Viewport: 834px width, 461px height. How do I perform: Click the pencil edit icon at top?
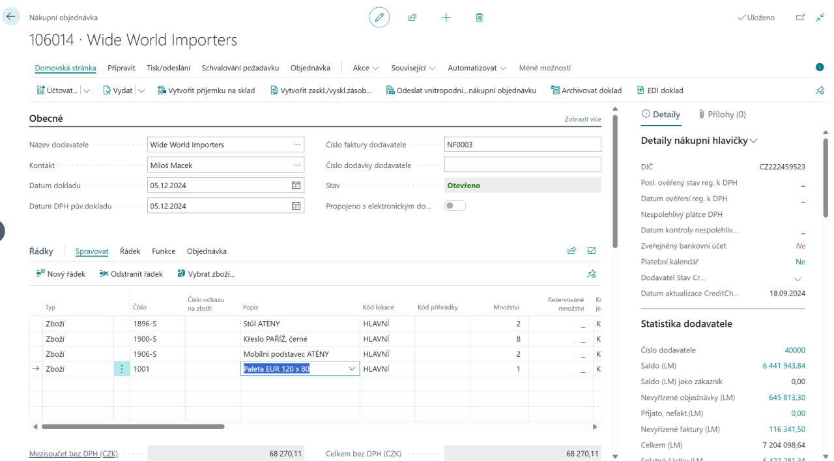coord(379,18)
